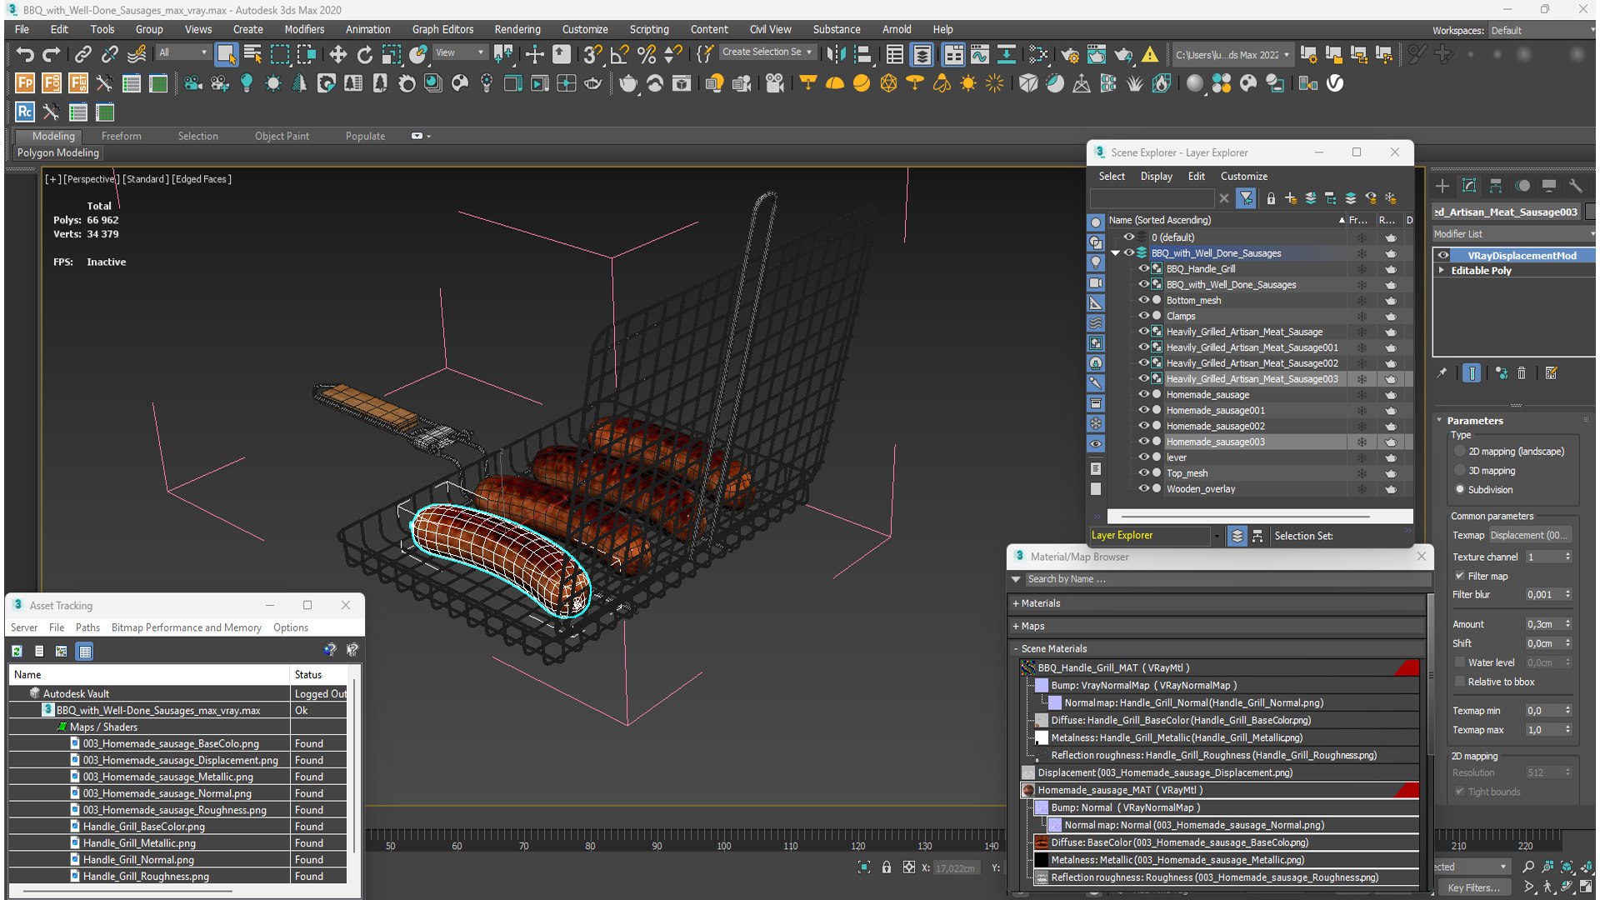The image size is (1600, 900).
Task: Click the Texmap Displacement map button
Action: tap(1530, 536)
